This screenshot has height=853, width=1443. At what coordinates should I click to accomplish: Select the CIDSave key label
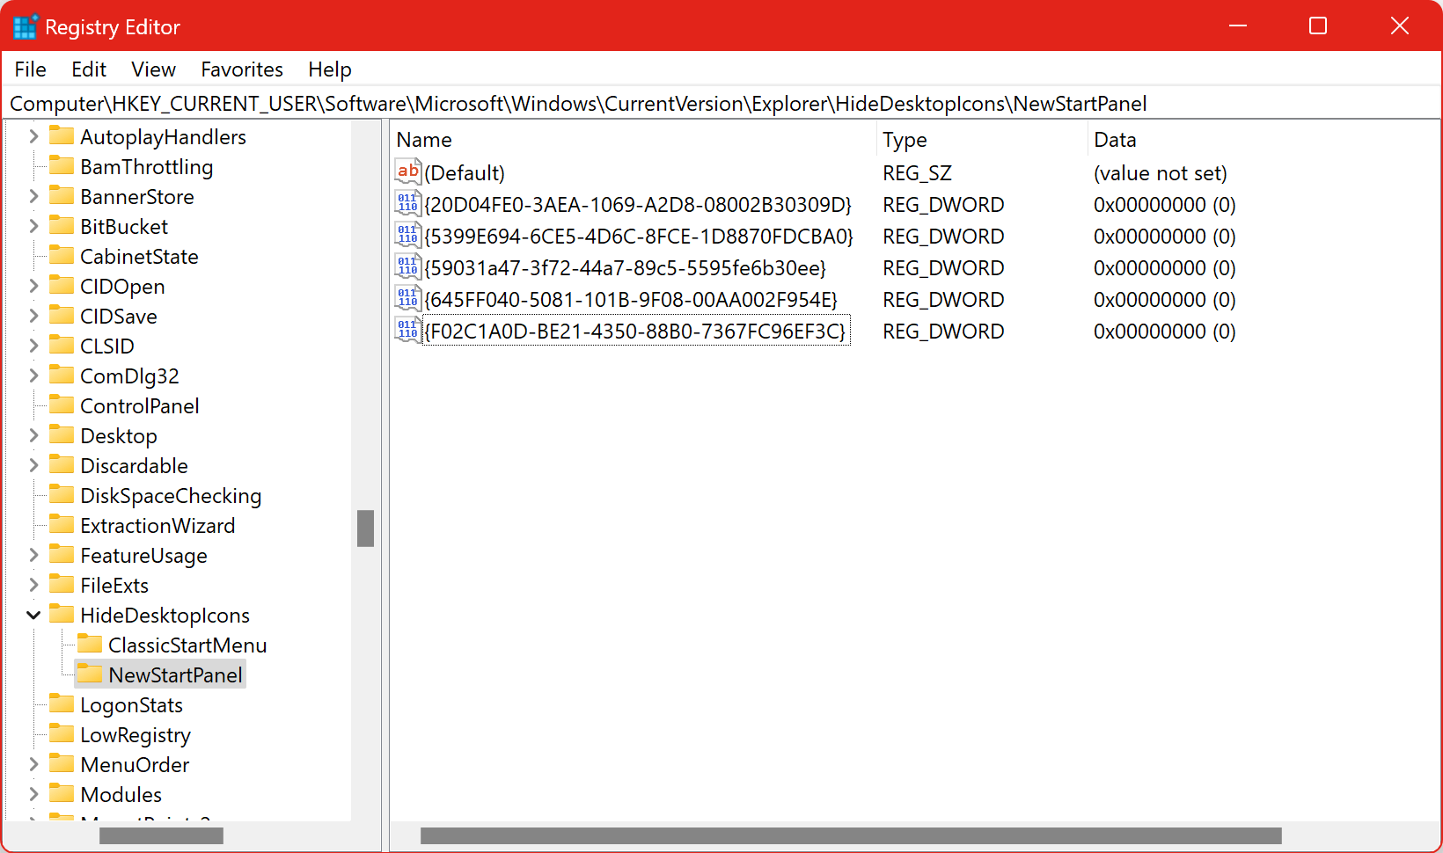click(x=119, y=317)
